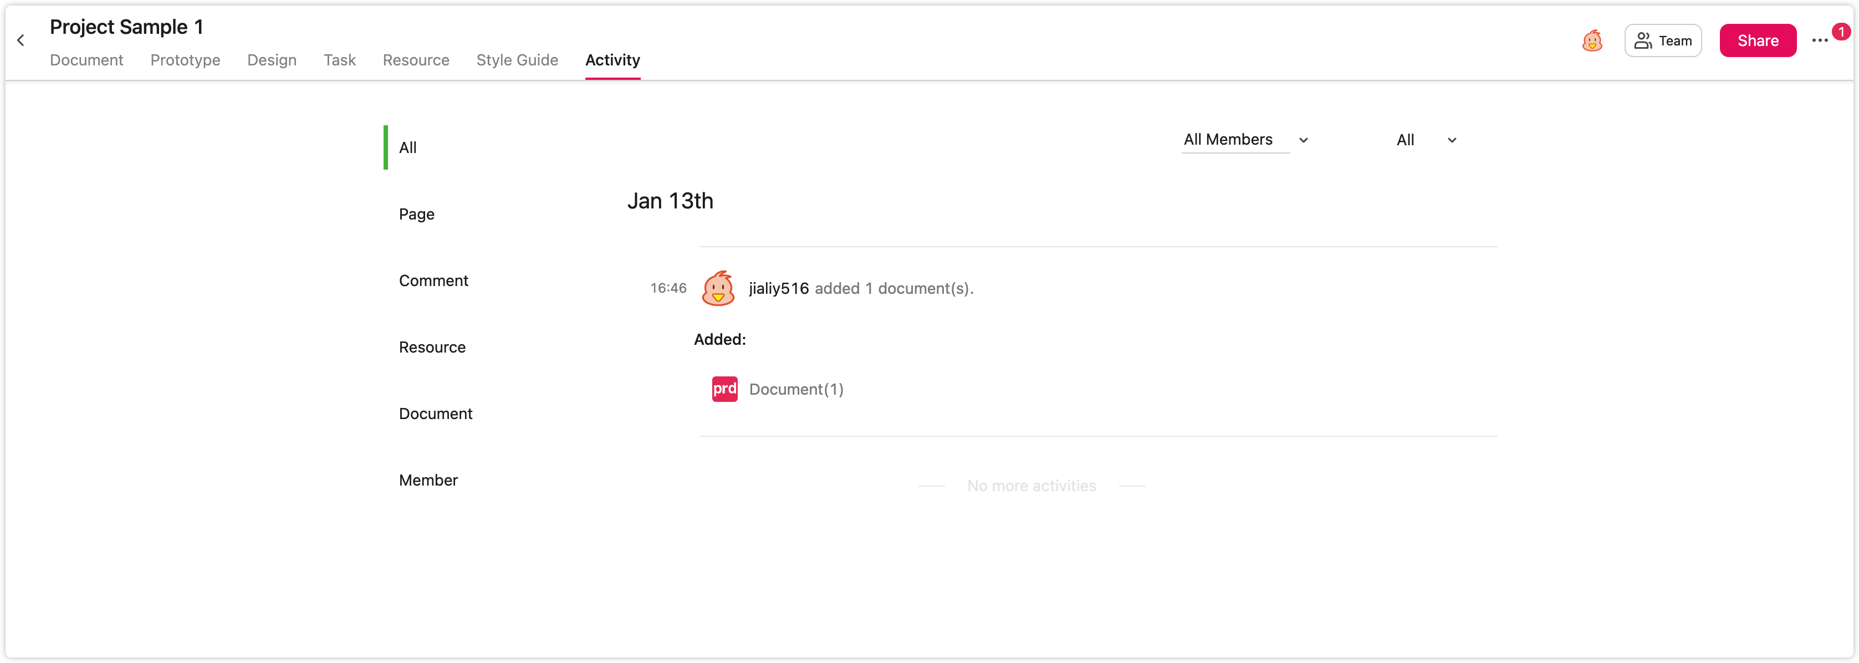Click the Share button
Viewport: 1859px width, 663px height.
pos(1757,40)
